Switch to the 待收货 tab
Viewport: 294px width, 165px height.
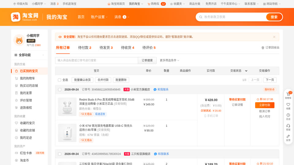[127, 48]
